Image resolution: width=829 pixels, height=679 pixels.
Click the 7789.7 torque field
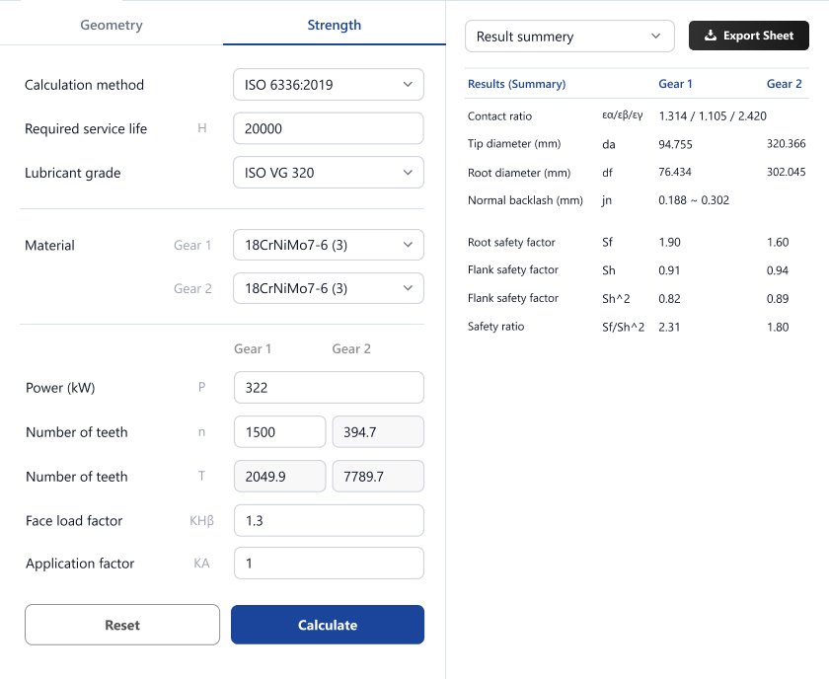(x=378, y=477)
